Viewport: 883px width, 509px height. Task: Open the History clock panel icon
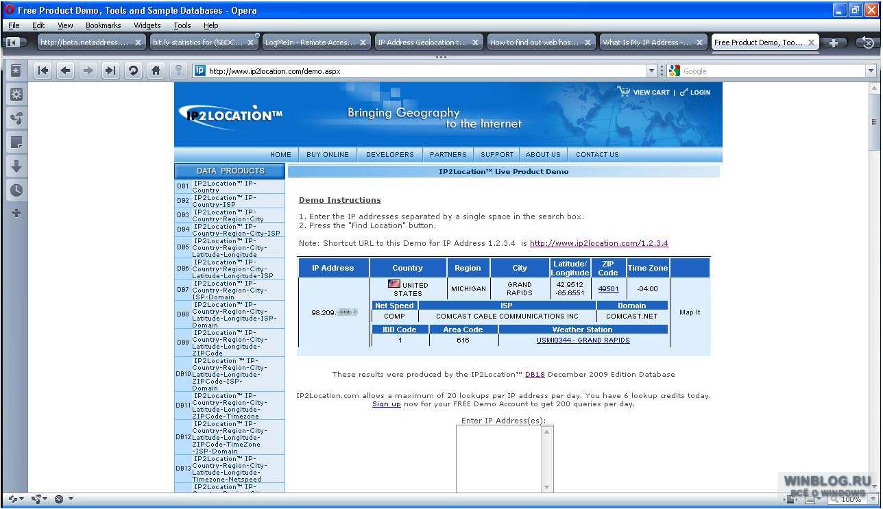[x=16, y=190]
